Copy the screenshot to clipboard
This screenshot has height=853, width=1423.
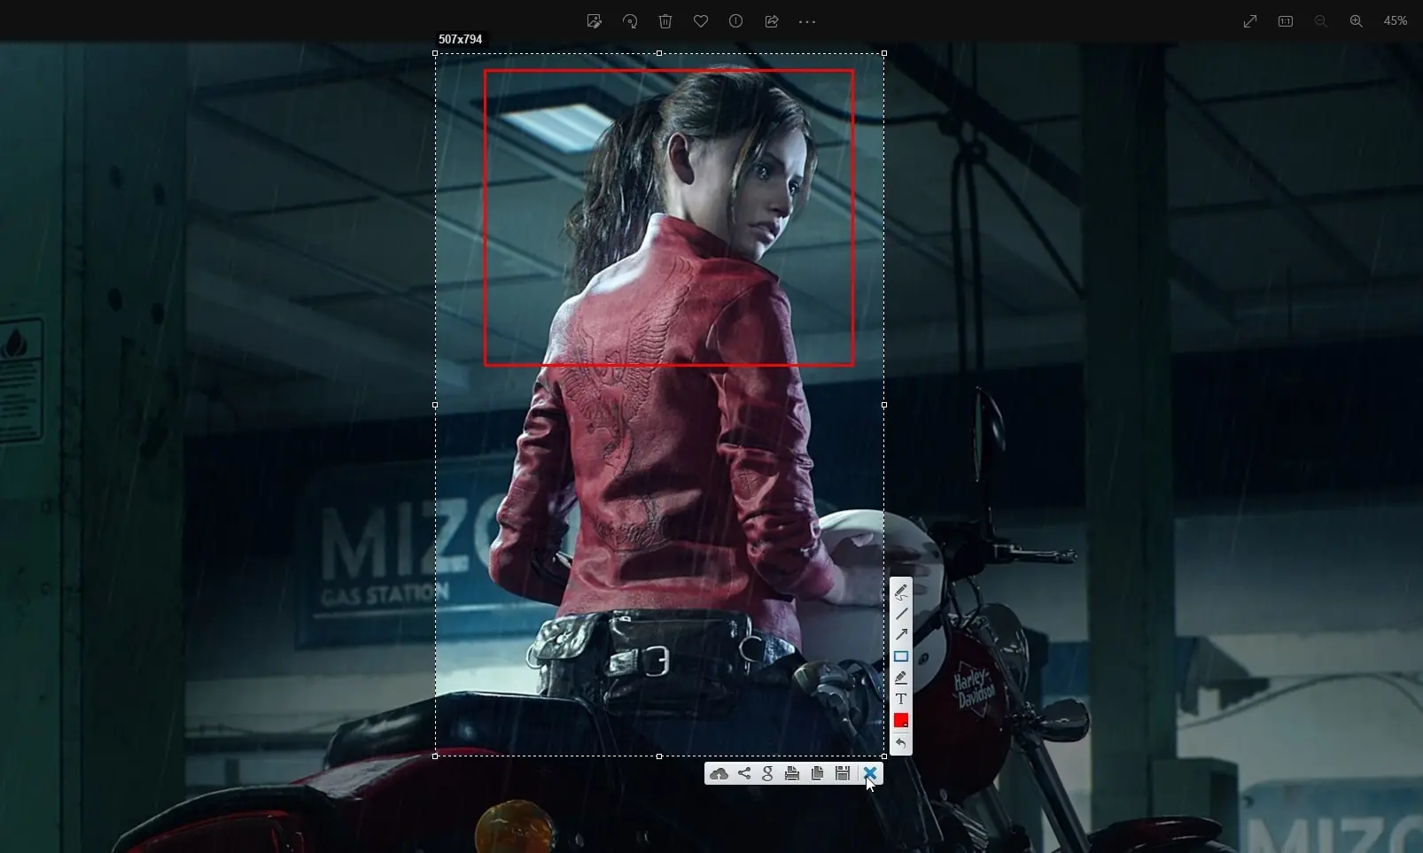(x=817, y=773)
